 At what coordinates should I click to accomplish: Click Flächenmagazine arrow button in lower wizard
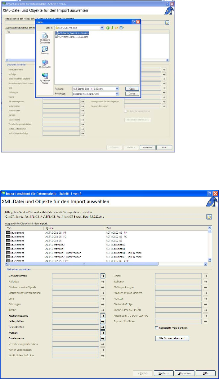pyautogui.click(x=103, y=315)
